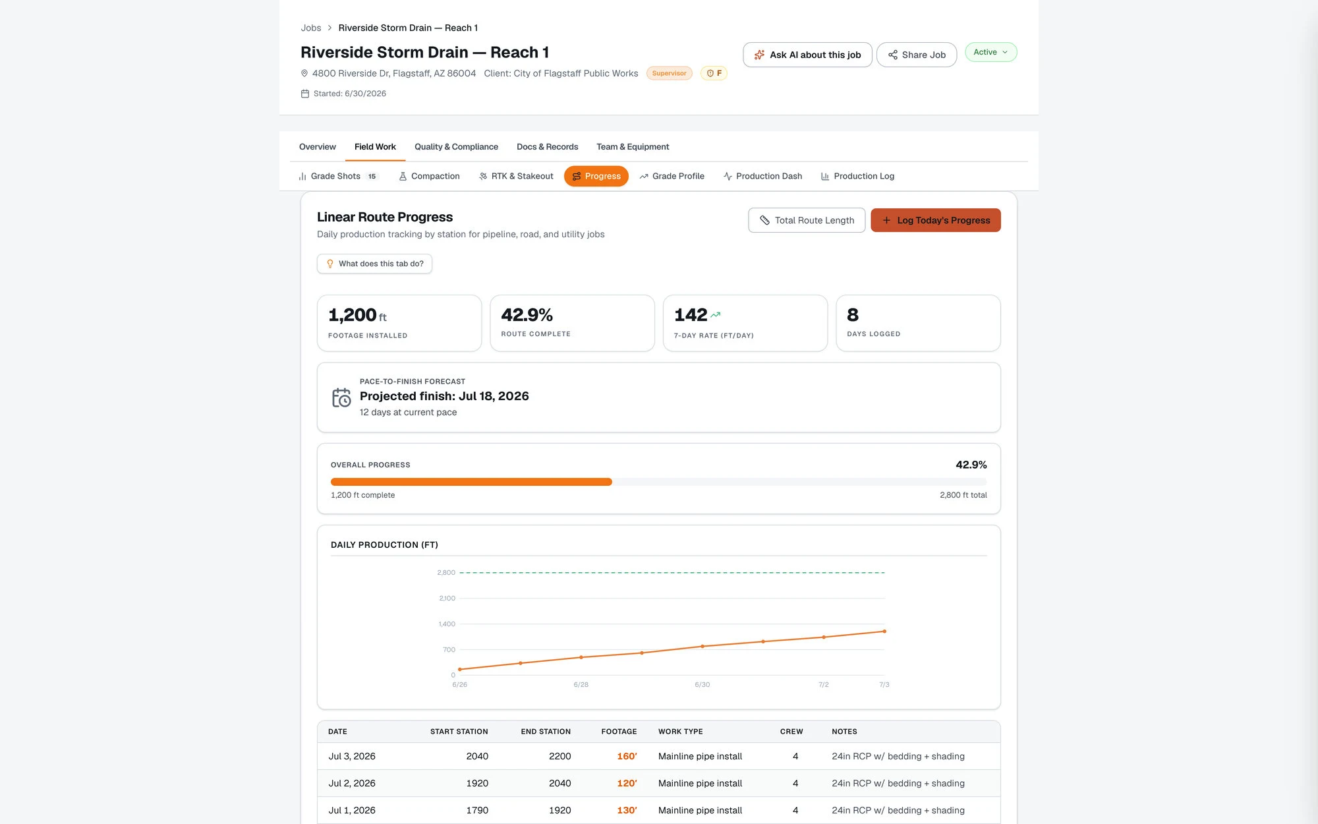This screenshot has height=824, width=1318.
Task: Click Client: City of Flagstaff Public Works
Action: pos(561,73)
